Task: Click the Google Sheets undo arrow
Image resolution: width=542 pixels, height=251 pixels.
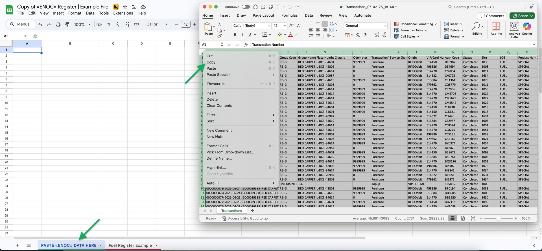Action: click(x=40, y=25)
